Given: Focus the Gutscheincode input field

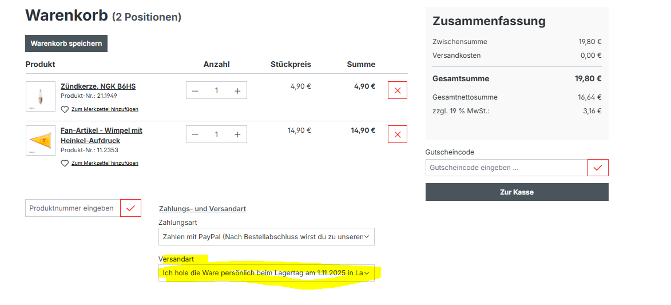Looking at the screenshot, I should (x=506, y=168).
